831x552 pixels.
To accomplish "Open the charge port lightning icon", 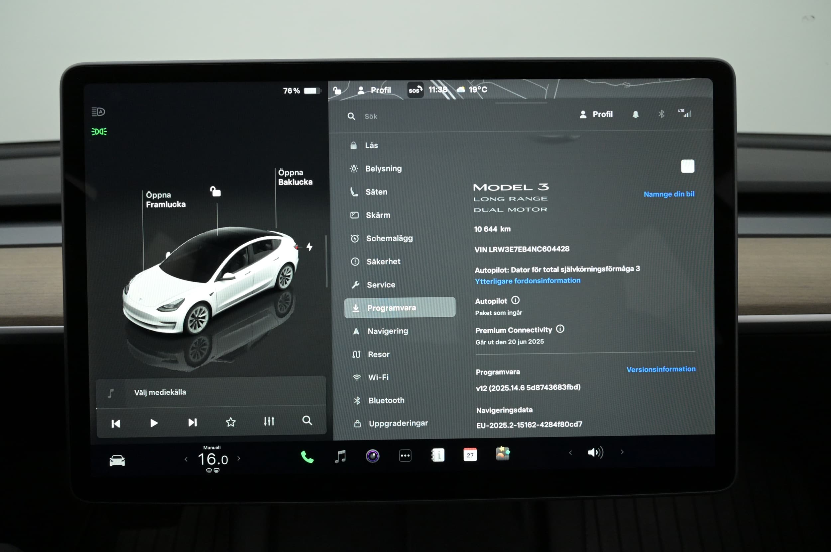I will (x=309, y=247).
